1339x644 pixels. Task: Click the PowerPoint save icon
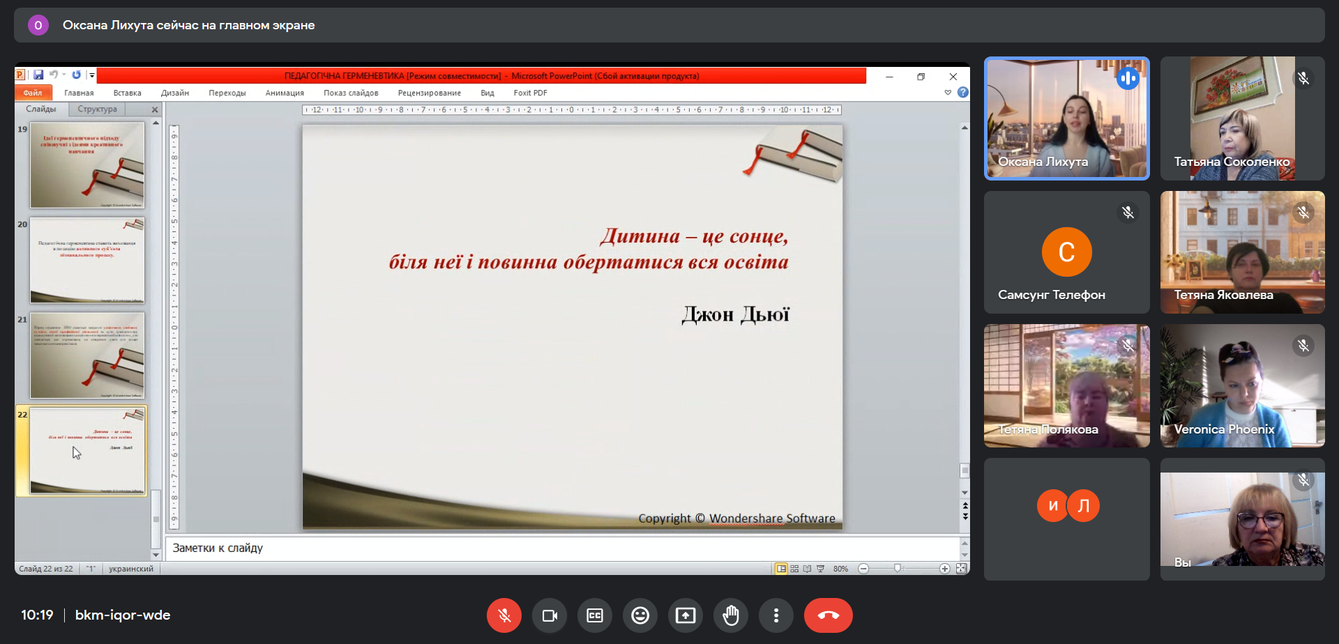(38, 75)
